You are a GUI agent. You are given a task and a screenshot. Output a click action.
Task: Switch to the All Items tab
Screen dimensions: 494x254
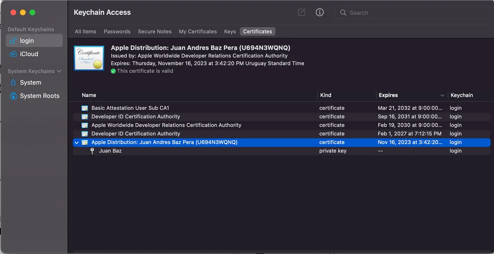coord(85,31)
